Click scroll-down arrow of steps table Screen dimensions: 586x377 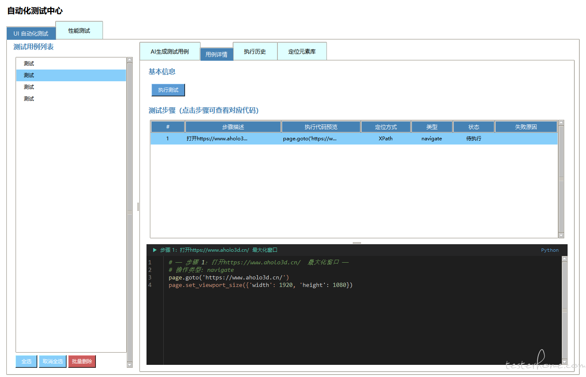point(561,235)
